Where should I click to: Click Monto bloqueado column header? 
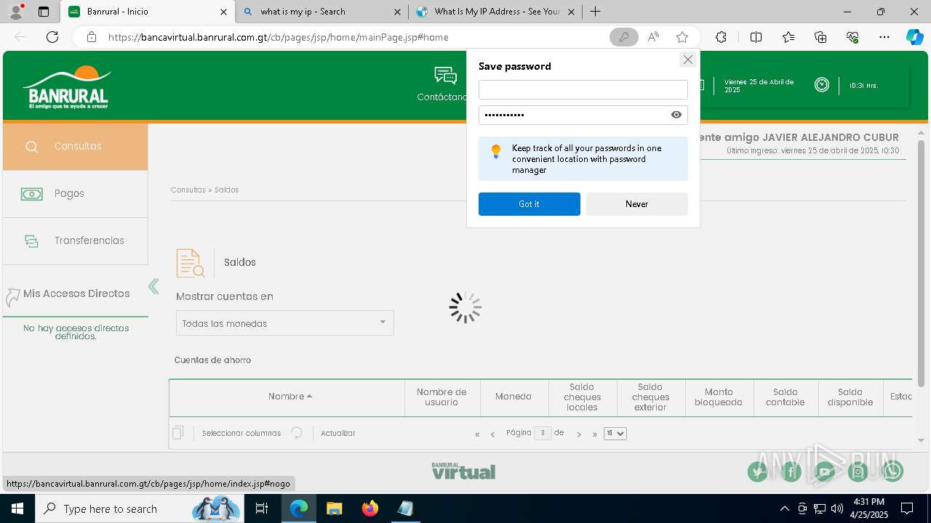pos(719,397)
